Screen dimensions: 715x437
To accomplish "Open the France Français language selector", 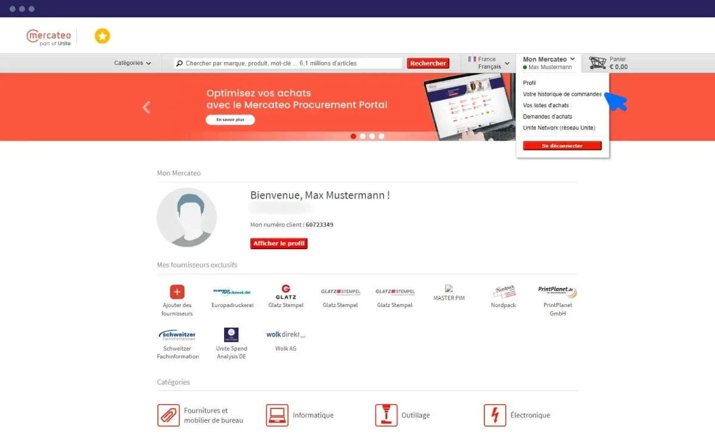I will (x=489, y=63).
